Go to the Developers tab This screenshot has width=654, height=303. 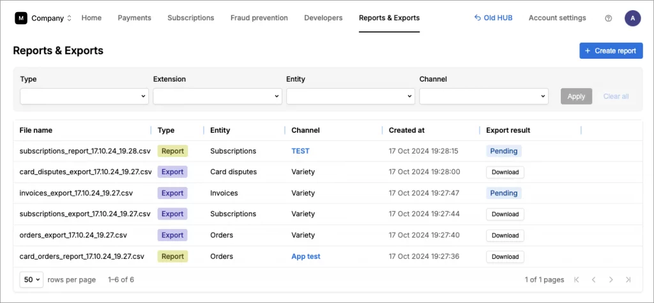click(323, 18)
